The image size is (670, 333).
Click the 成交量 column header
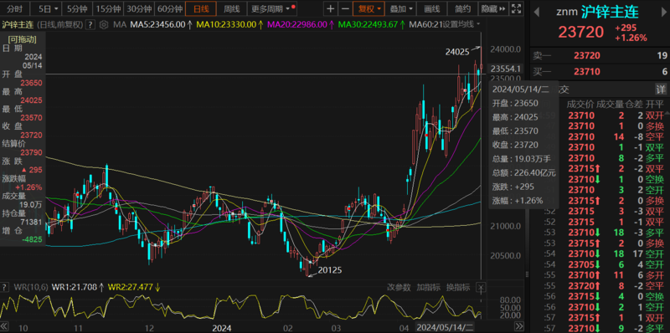[610, 104]
